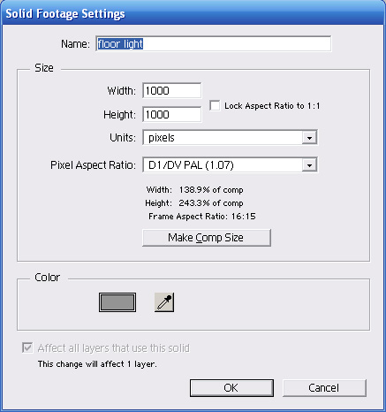Image resolution: width=386 pixels, height=412 pixels.
Task: Click the Name field containing 'floor light'
Action: pos(214,44)
